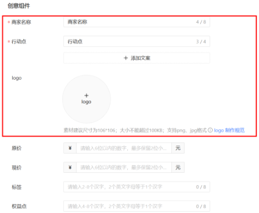
Task: Click the 原价 price input field
Action: (x=124, y=148)
